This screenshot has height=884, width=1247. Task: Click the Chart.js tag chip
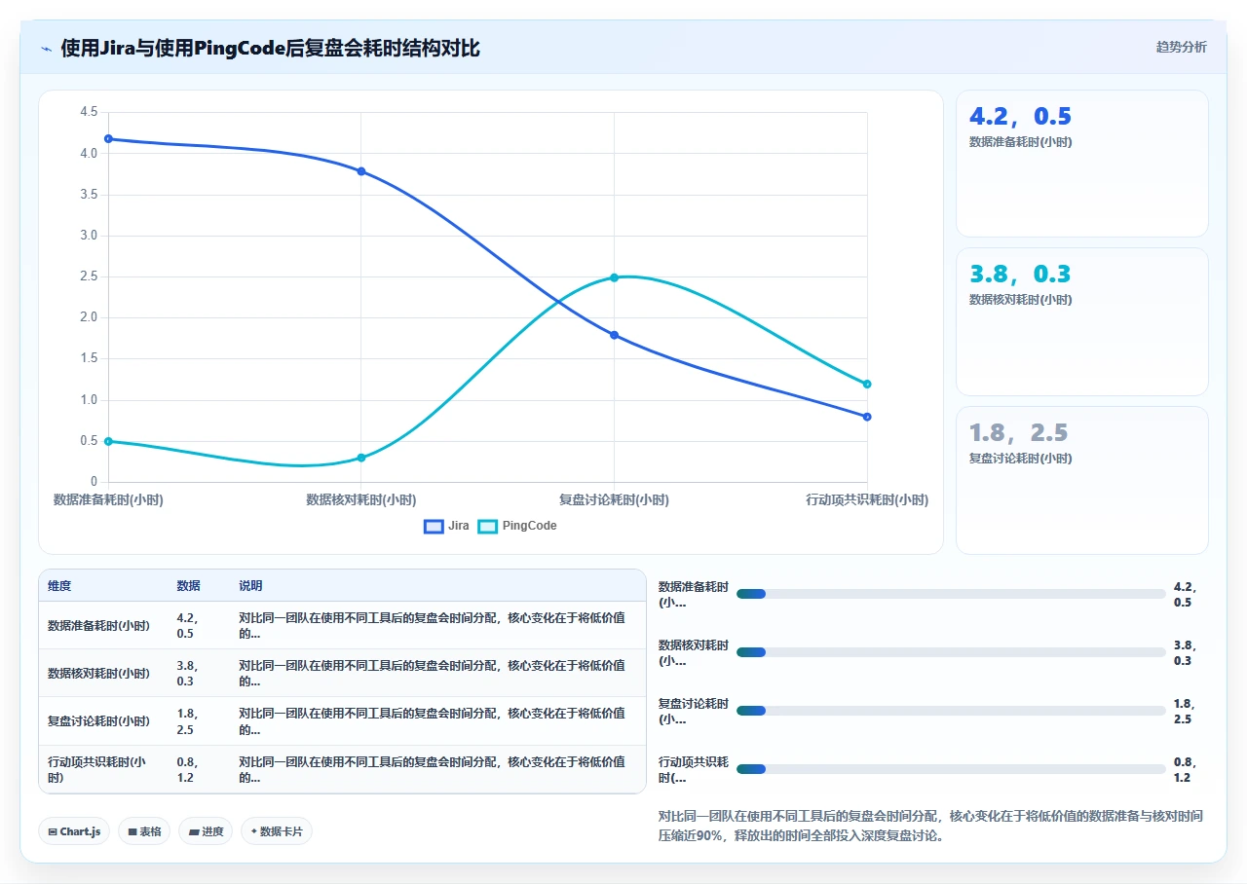74,831
